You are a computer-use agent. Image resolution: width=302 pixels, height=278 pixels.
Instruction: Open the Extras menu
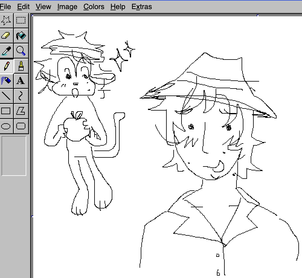[142, 7]
